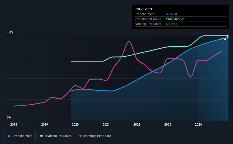233x144 pixels.
Task: Click the pink Earnings Per Share legend dot
Action: (x=81, y=136)
